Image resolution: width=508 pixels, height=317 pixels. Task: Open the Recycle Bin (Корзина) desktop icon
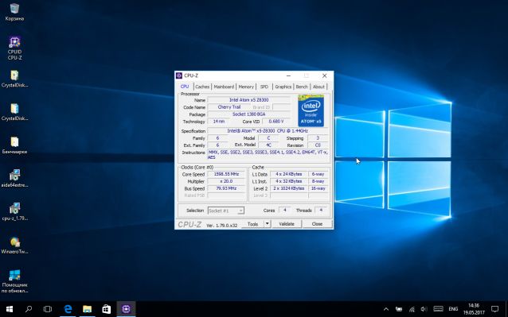[14, 12]
